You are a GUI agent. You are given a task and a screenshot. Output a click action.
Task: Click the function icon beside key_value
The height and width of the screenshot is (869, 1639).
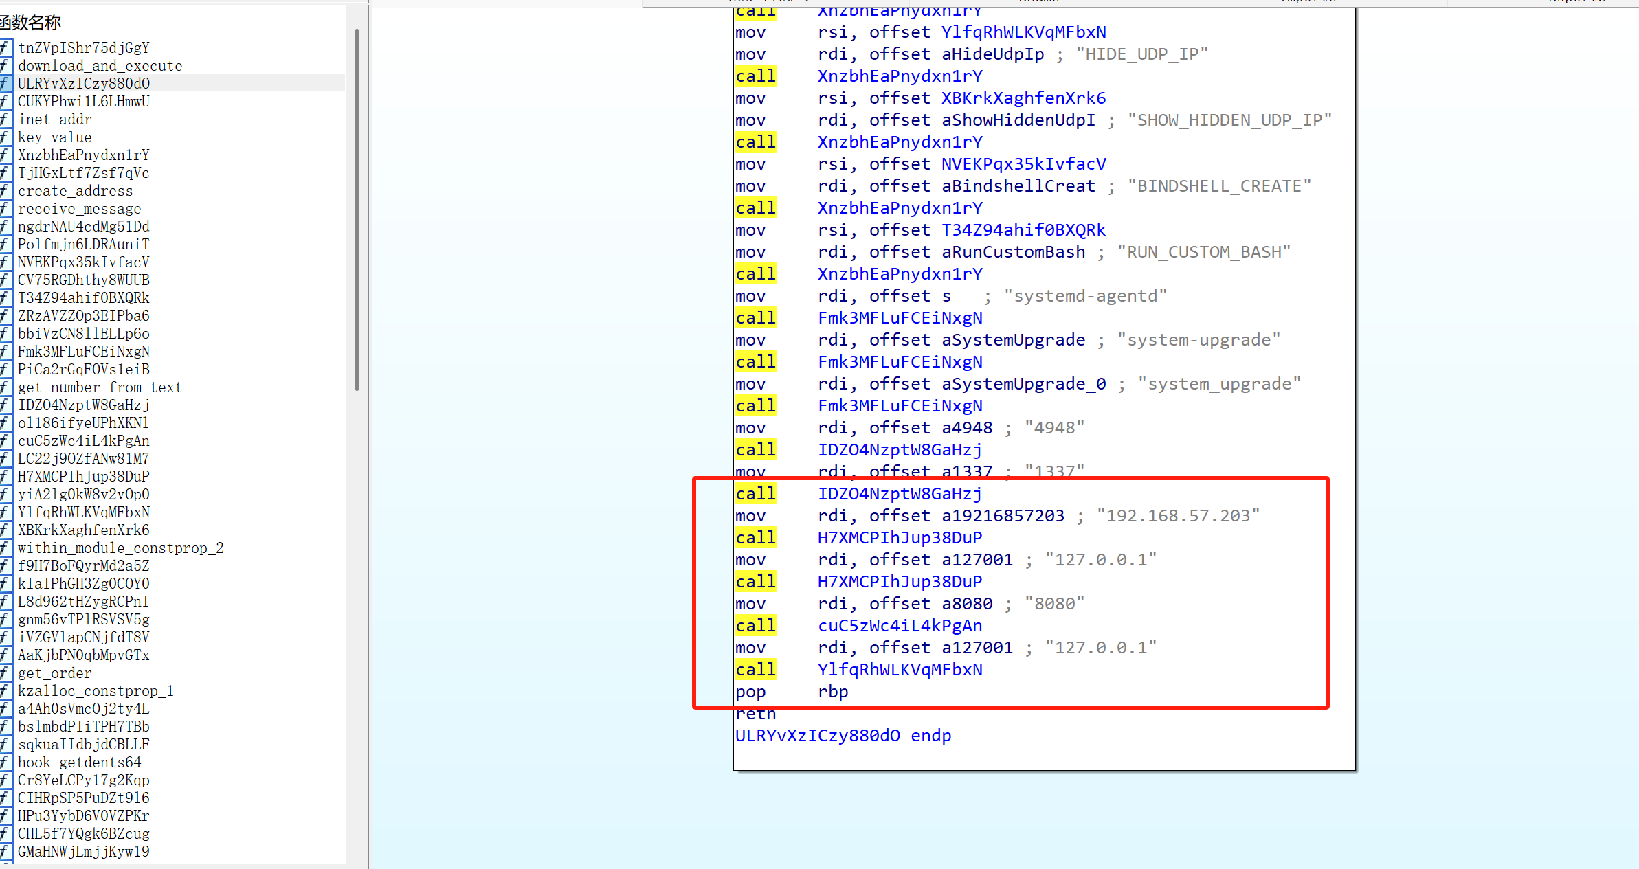click(6, 137)
